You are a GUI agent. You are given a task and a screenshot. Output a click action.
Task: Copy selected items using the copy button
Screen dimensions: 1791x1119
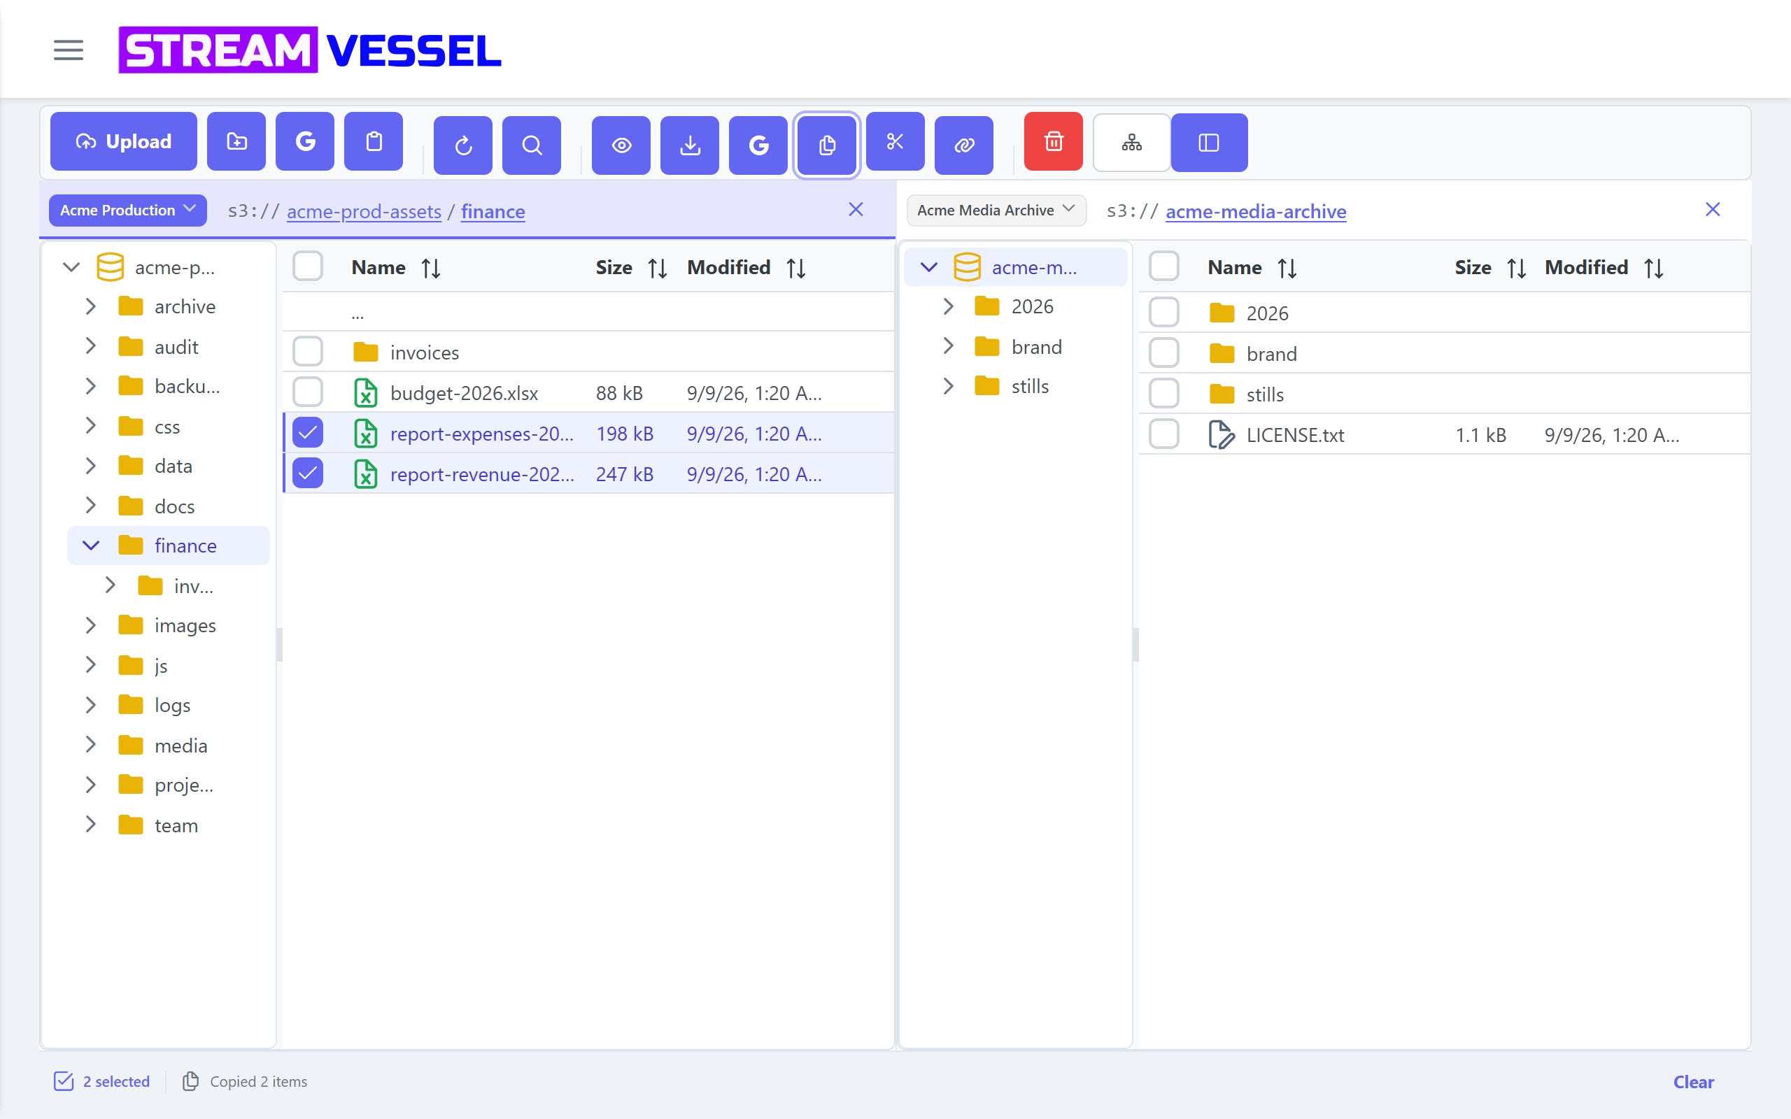pos(827,145)
